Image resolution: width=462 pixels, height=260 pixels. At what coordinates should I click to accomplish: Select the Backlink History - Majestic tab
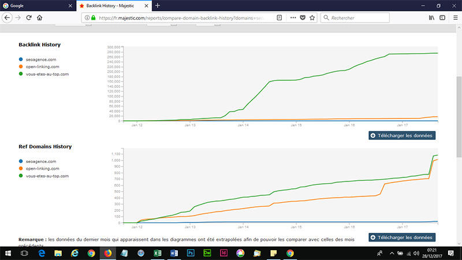114,6
